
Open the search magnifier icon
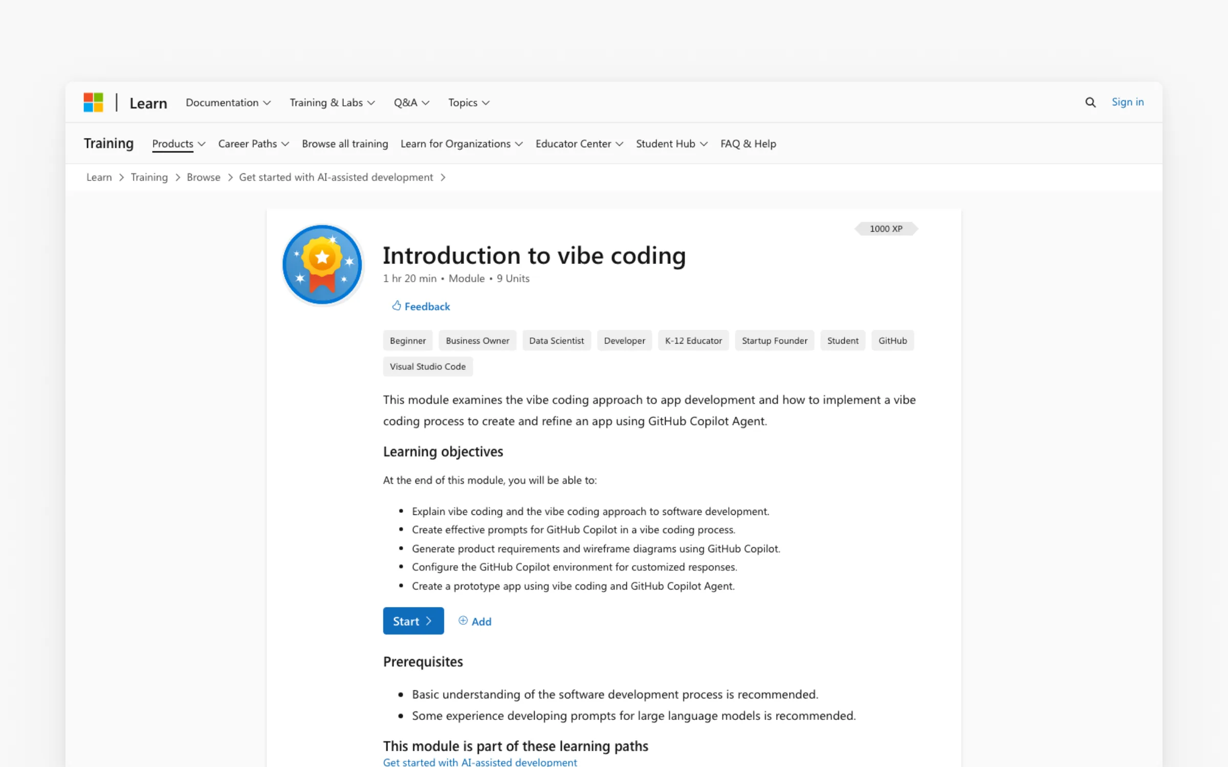point(1090,102)
